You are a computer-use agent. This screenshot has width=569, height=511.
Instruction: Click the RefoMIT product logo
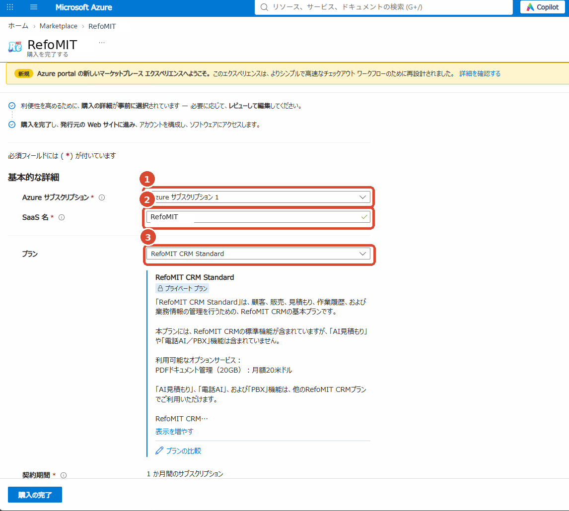click(x=15, y=47)
